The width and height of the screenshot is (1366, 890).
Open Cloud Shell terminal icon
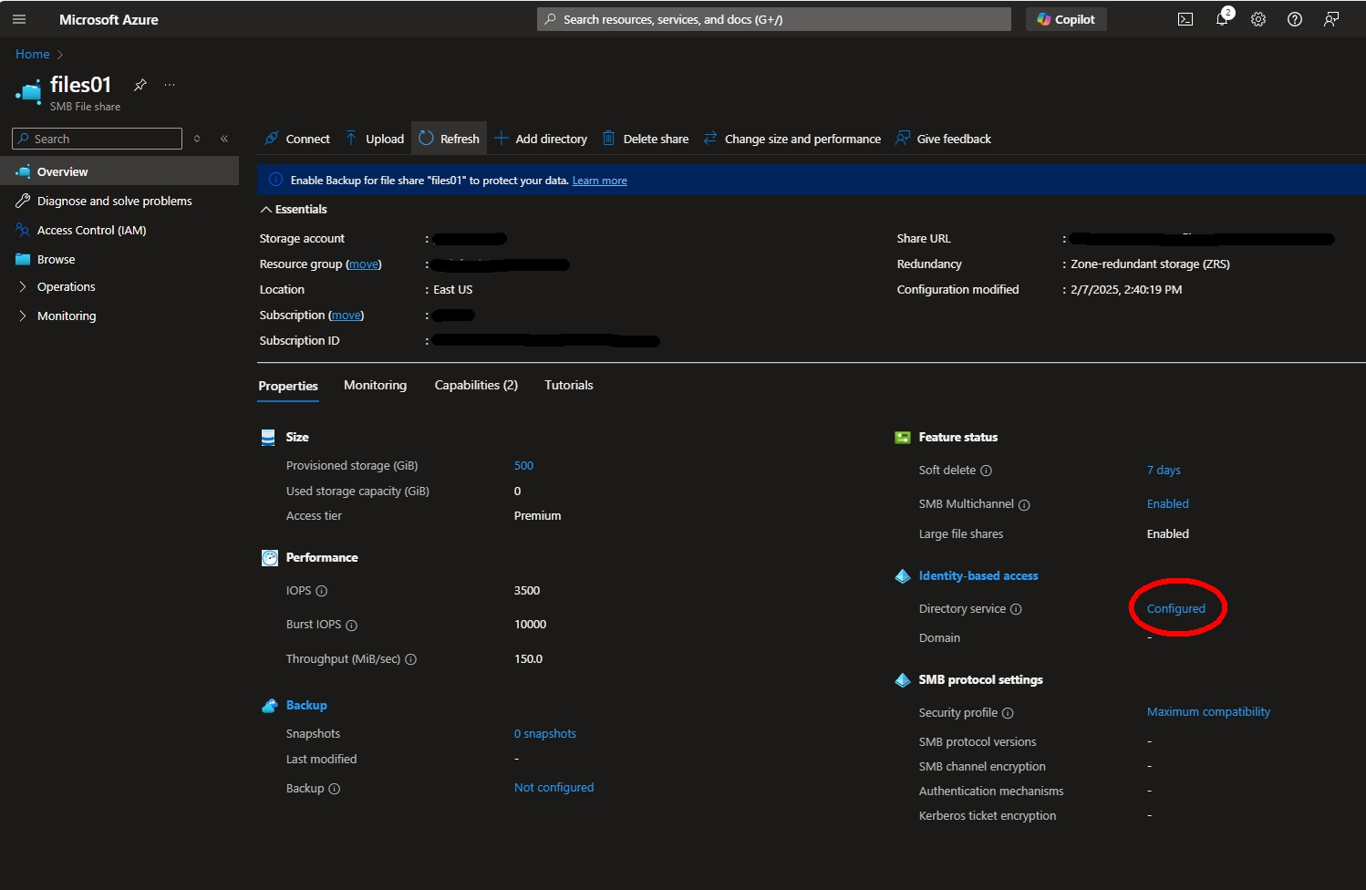pyautogui.click(x=1185, y=19)
